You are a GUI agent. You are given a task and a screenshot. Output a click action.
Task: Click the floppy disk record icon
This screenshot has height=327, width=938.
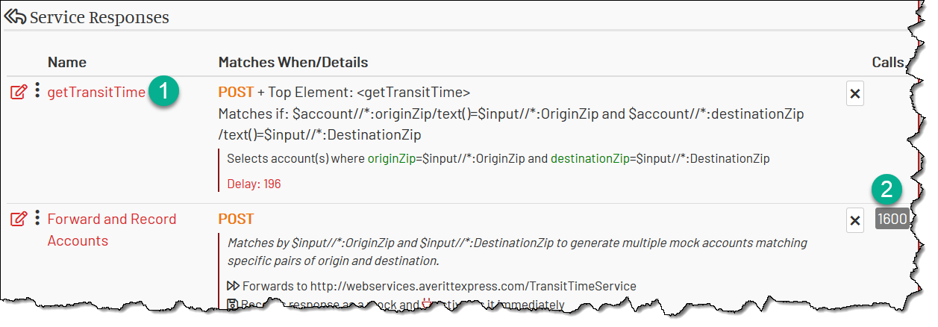pos(232,304)
